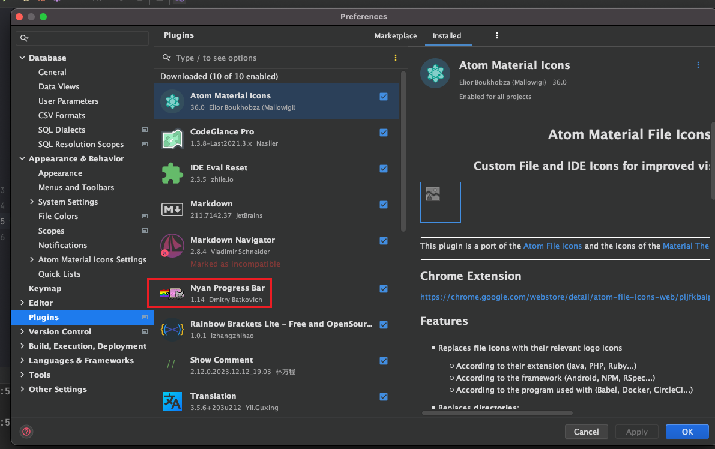Click the broken image thumbnail in description
Viewport: 715px width, 449px height.
[441, 202]
